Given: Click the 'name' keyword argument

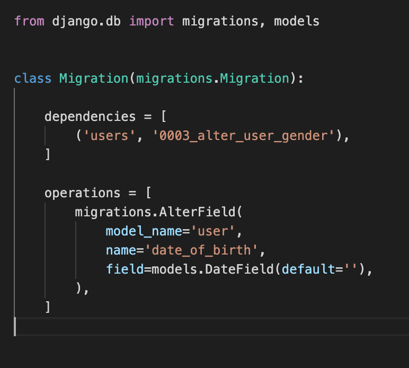Looking at the screenshot, I should click(121, 250).
